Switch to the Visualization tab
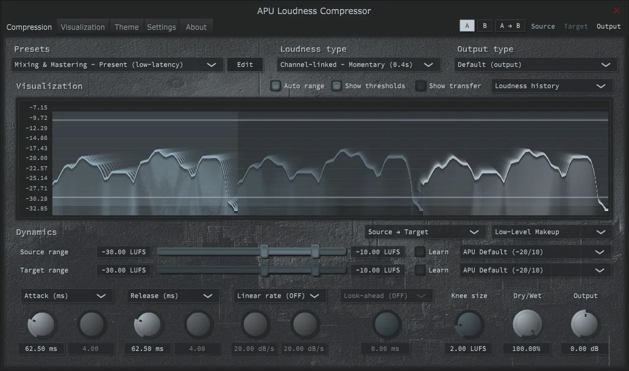Screen dimensions: 629x371 [x=82, y=27]
